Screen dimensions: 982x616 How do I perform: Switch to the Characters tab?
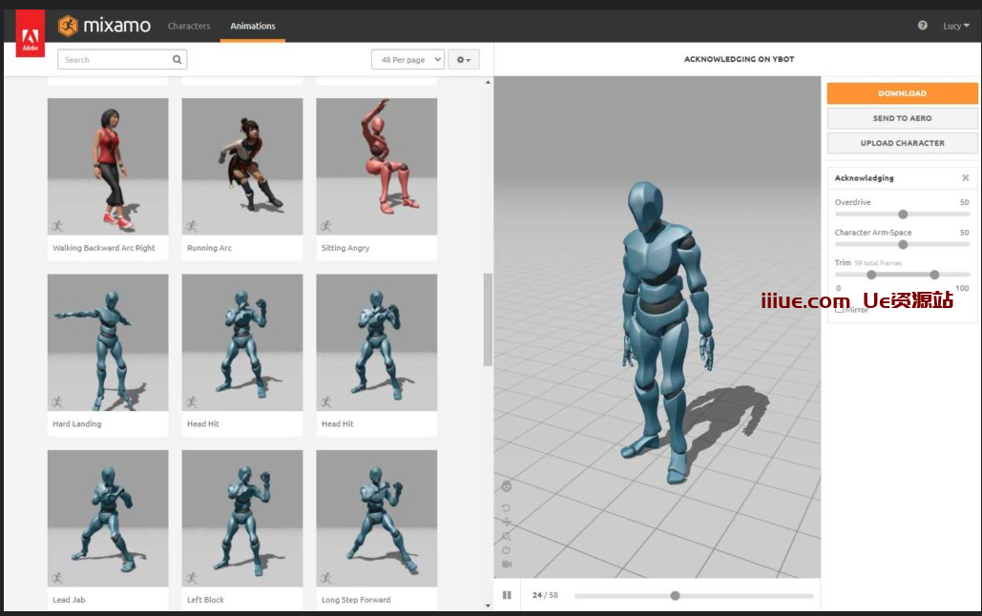pos(189,26)
